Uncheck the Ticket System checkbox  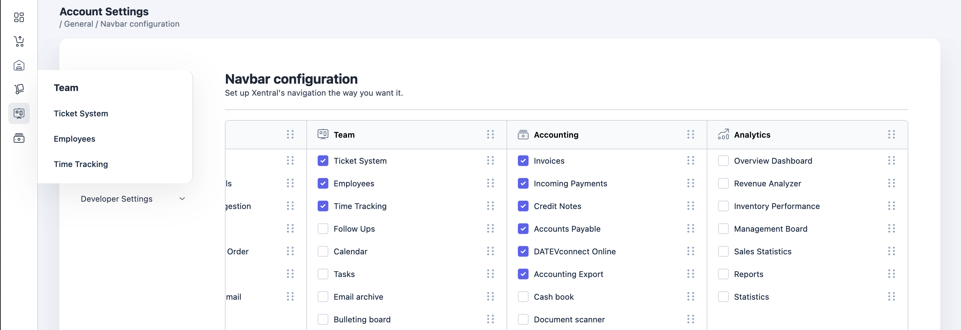[323, 161]
